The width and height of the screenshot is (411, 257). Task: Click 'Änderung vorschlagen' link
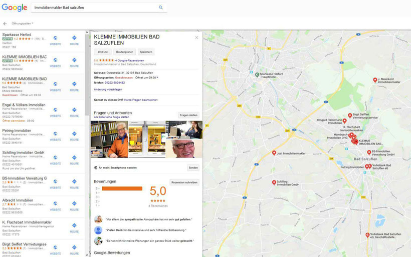[108, 89]
